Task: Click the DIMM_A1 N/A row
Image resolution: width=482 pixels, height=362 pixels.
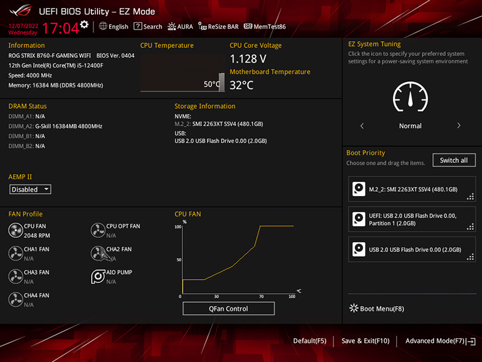Action: click(x=26, y=116)
